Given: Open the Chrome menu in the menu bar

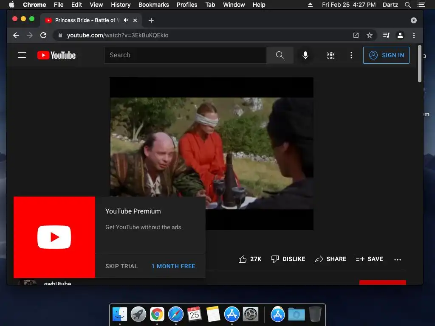Looking at the screenshot, I should 34,5.
